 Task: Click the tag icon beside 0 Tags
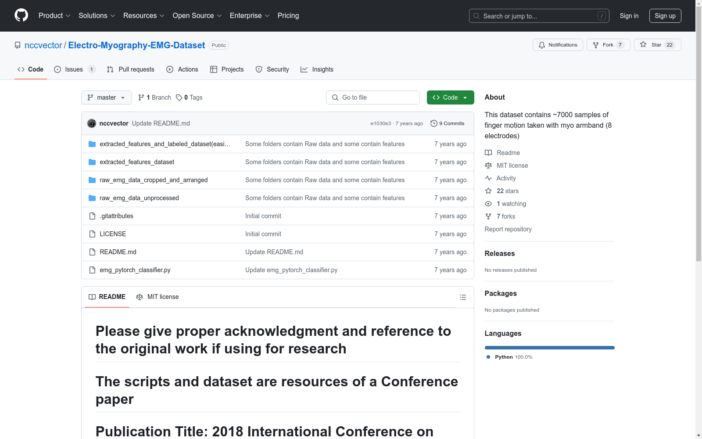tap(179, 97)
